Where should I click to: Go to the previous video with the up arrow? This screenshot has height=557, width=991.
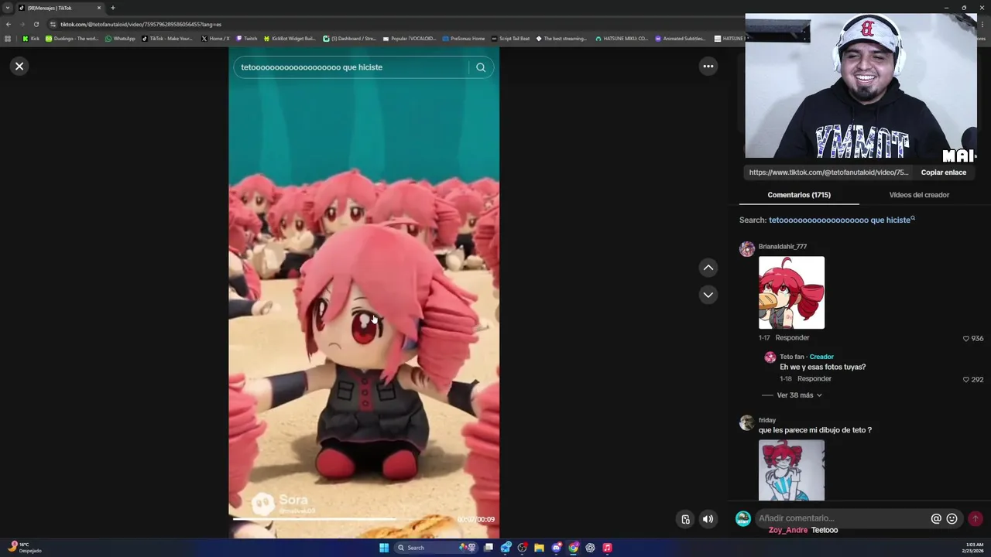point(708,268)
